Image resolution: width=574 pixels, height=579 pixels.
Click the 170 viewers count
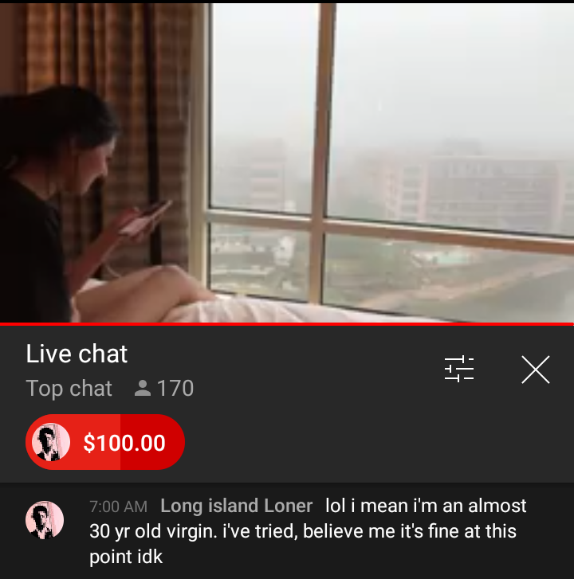(x=175, y=388)
